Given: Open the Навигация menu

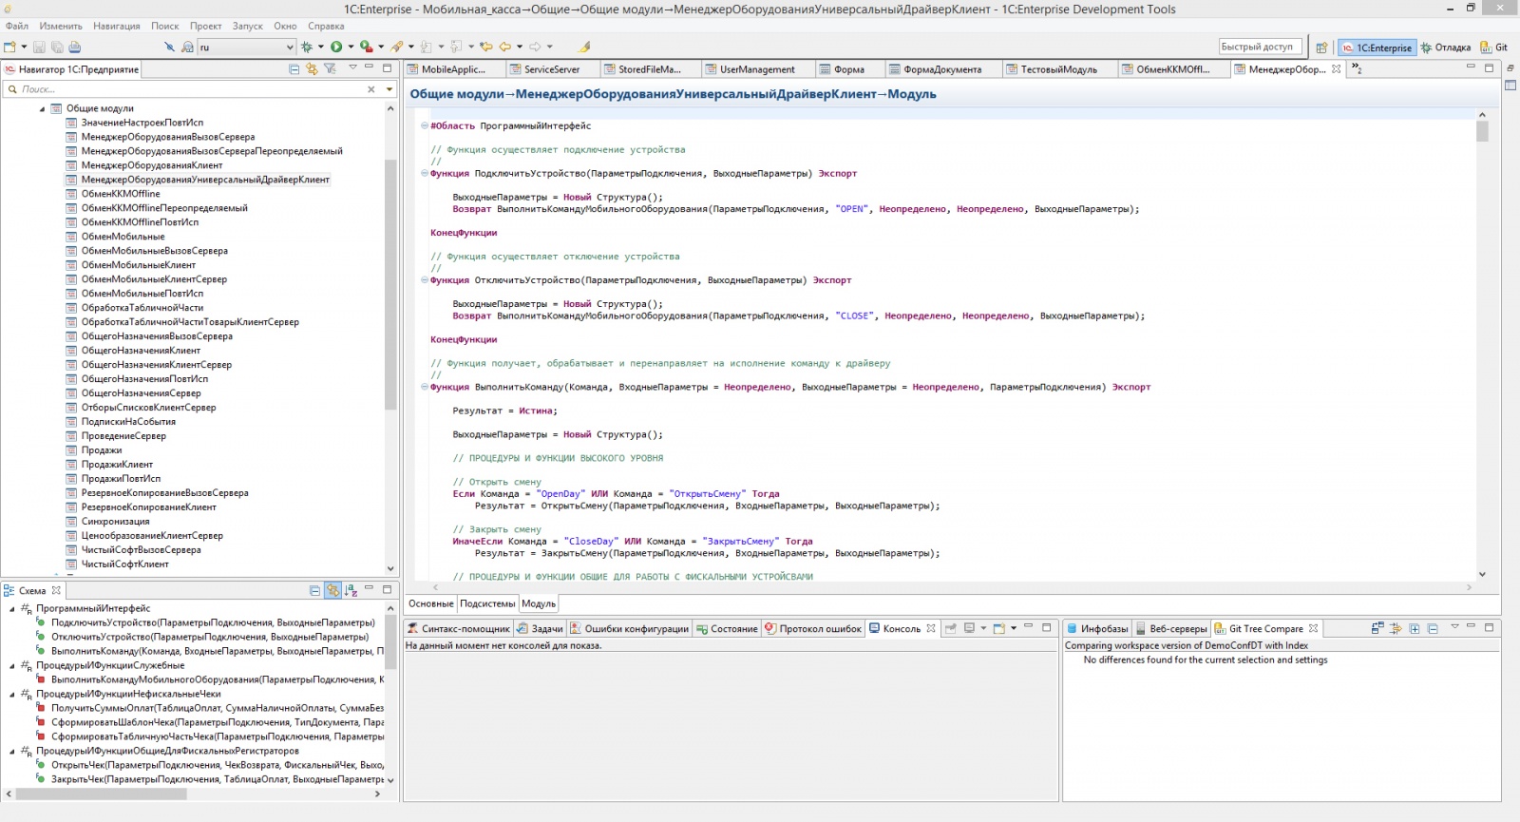Looking at the screenshot, I should click(x=117, y=26).
